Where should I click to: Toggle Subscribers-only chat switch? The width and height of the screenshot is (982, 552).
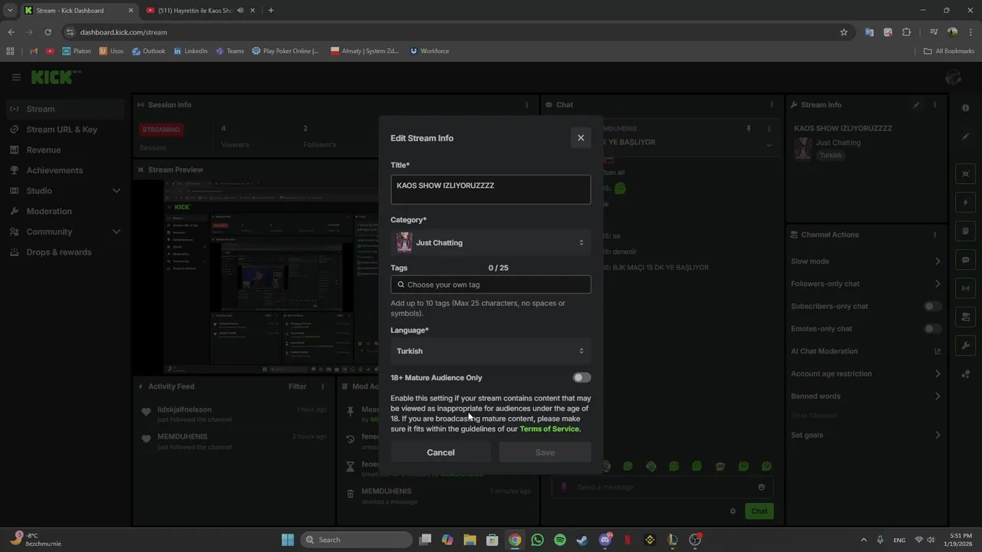[932, 306]
